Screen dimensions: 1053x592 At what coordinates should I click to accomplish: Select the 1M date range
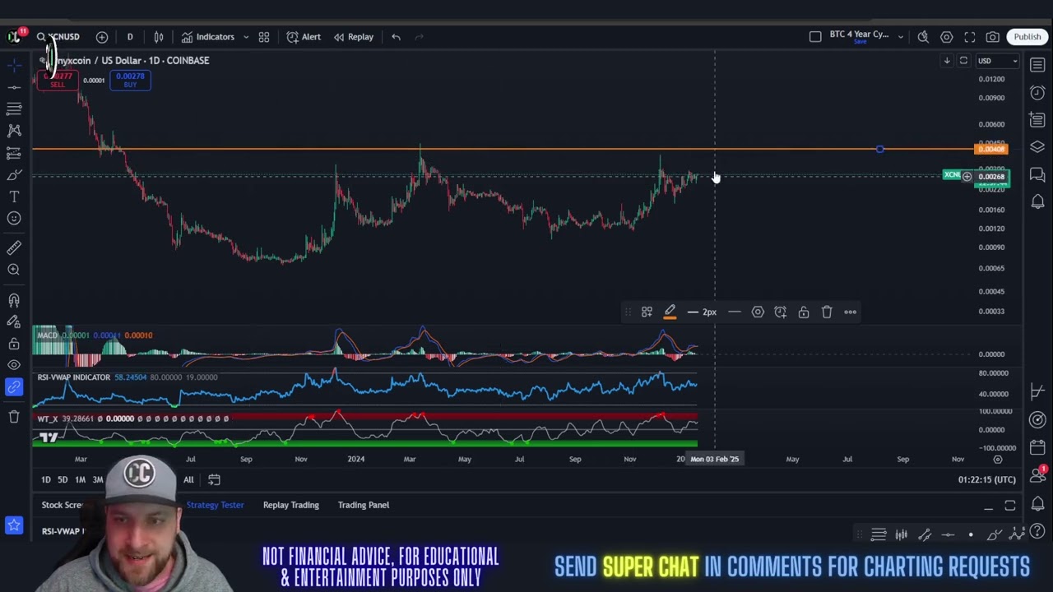click(x=80, y=479)
